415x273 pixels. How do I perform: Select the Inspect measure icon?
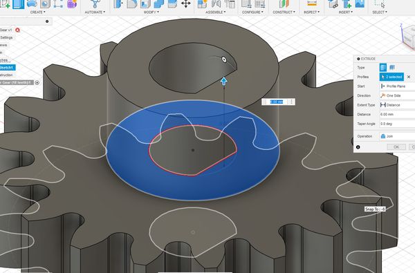point(311,3)
